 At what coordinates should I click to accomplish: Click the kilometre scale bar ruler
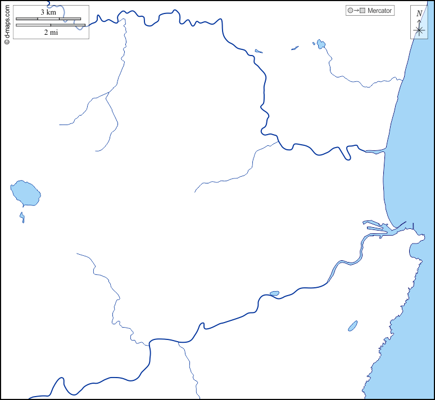click(x=48, y=19)
